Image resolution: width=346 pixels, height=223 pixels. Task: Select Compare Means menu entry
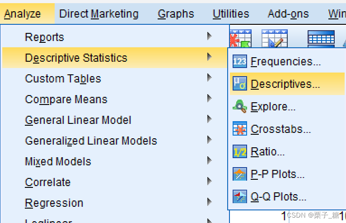click(x=115, y=99)
